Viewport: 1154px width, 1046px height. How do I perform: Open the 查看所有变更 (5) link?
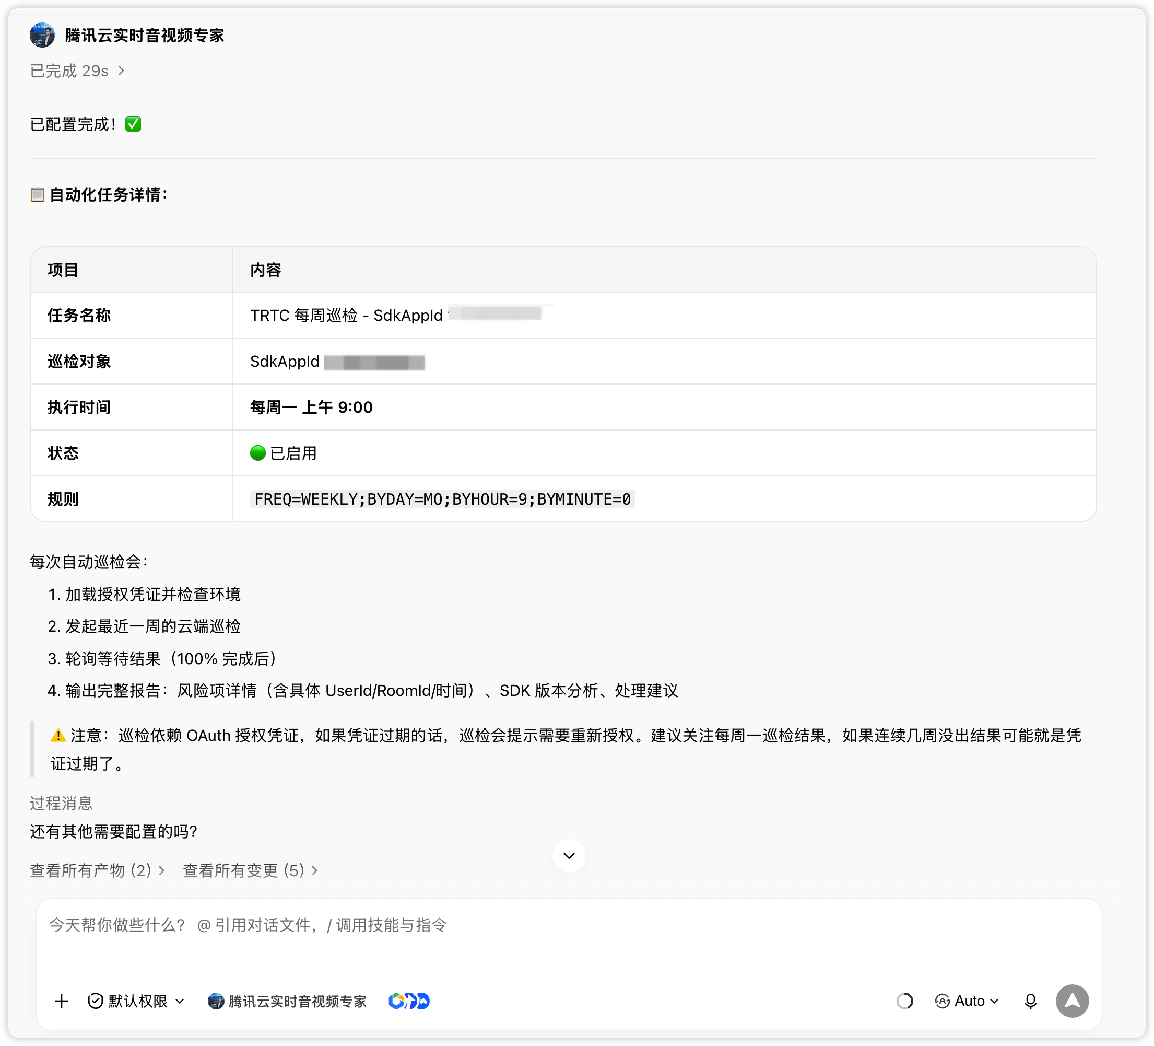point(250,871)
